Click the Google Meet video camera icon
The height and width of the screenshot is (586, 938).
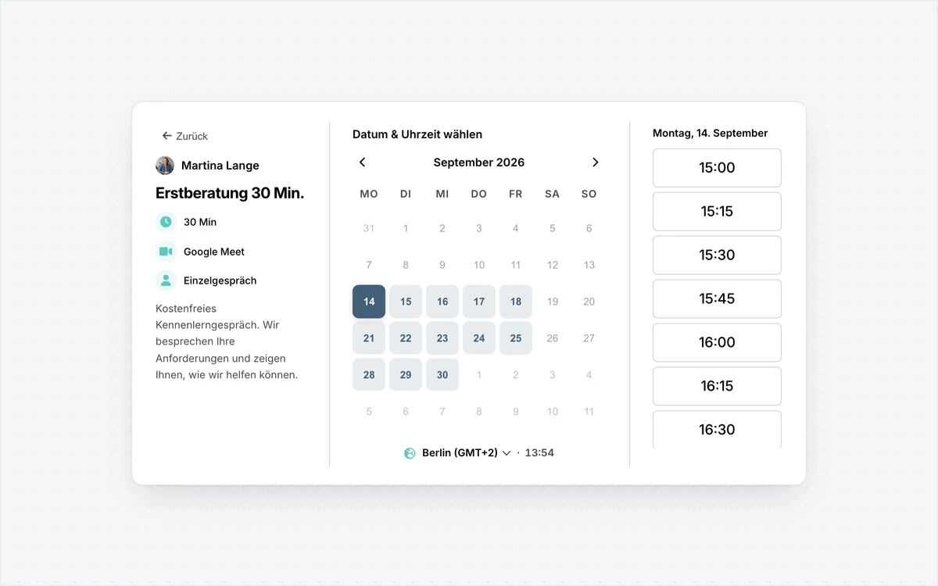[166, 252]
